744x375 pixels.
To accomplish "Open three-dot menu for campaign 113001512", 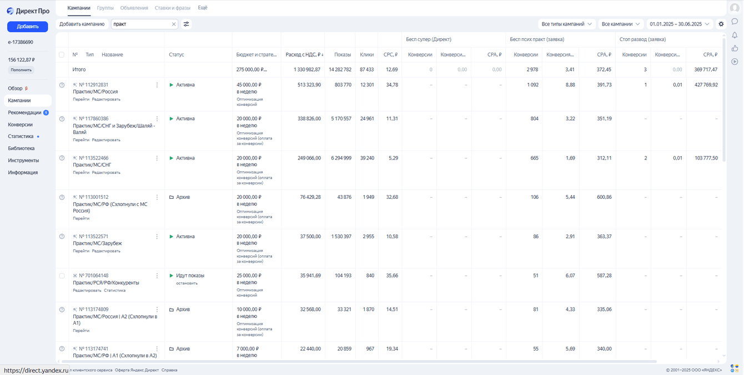I will [157, 198].
